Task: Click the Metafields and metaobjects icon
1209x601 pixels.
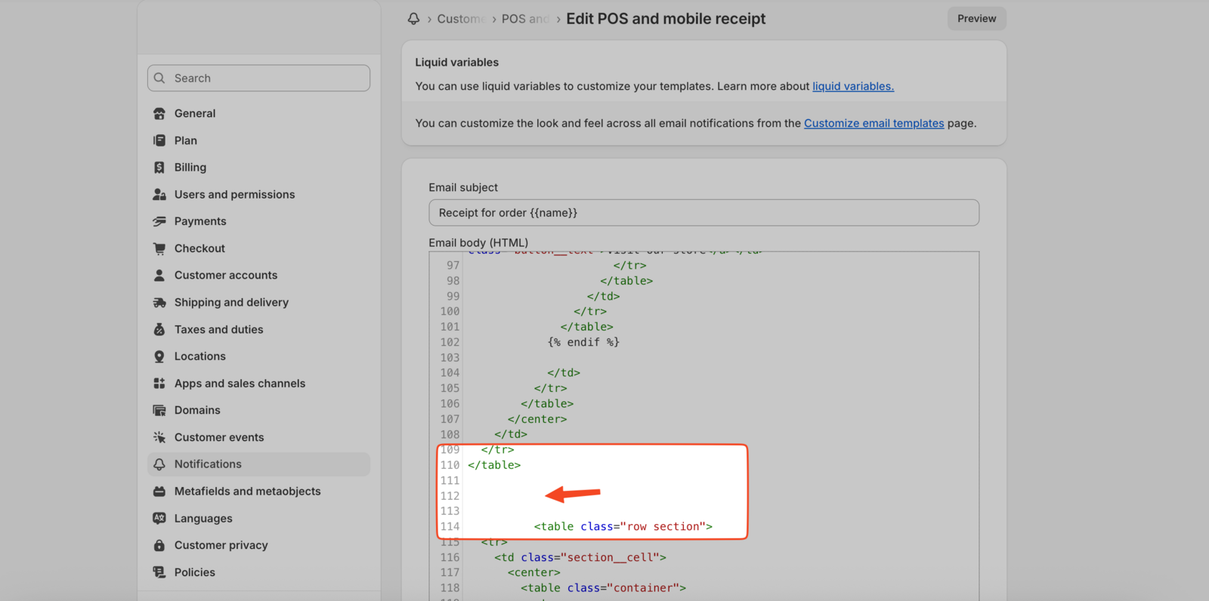Action: (x=159, y=492)
